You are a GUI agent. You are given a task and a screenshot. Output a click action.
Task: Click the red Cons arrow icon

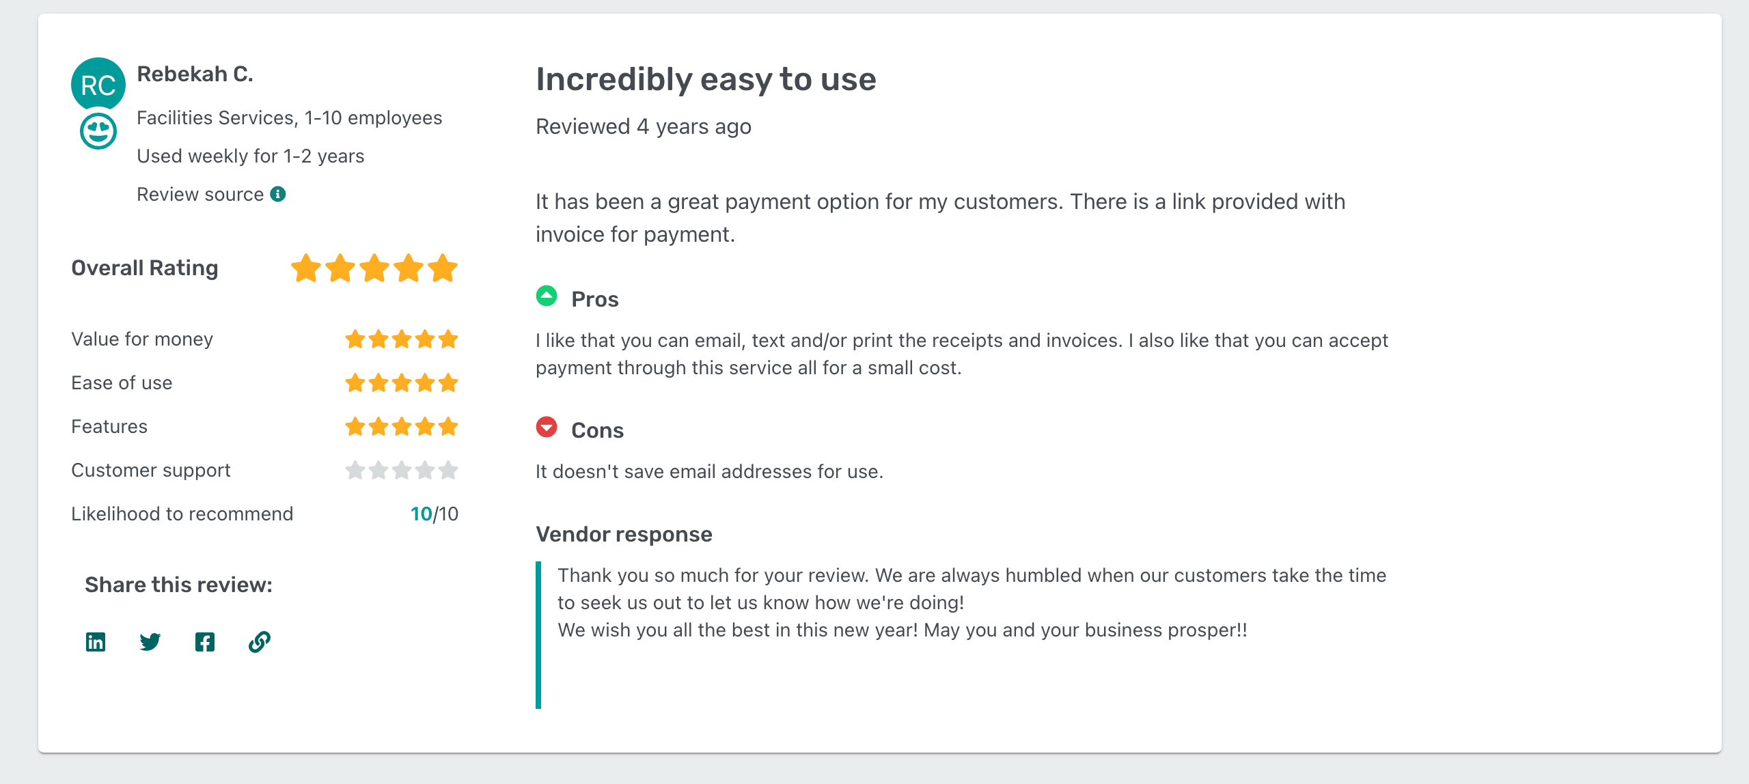pos(546,428)
